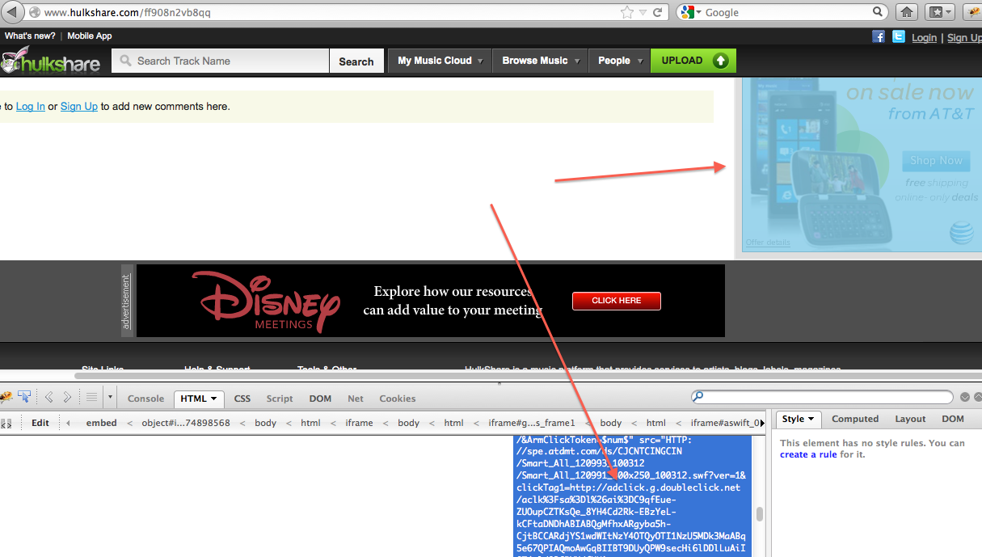Click the Facebook icon in the header
Image resolution: width=982 pixels, height=557 pixels.
(879, 37)
